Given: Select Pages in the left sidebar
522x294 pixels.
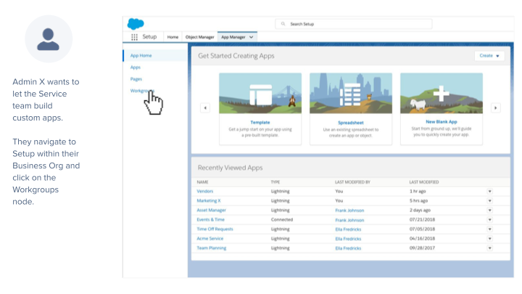Looking at the screenshot, I should tap(136, 78).
